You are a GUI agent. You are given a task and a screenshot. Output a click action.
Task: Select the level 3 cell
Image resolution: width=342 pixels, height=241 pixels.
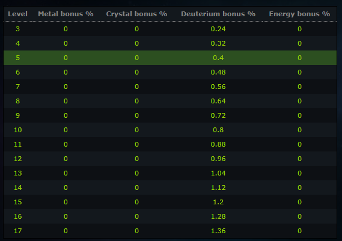pyautogui.click(x=17, y=29)
